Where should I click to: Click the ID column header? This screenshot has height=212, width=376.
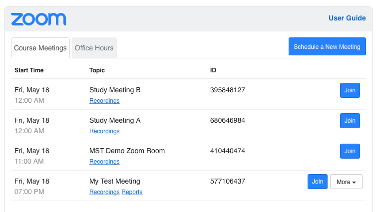(213, 70)
